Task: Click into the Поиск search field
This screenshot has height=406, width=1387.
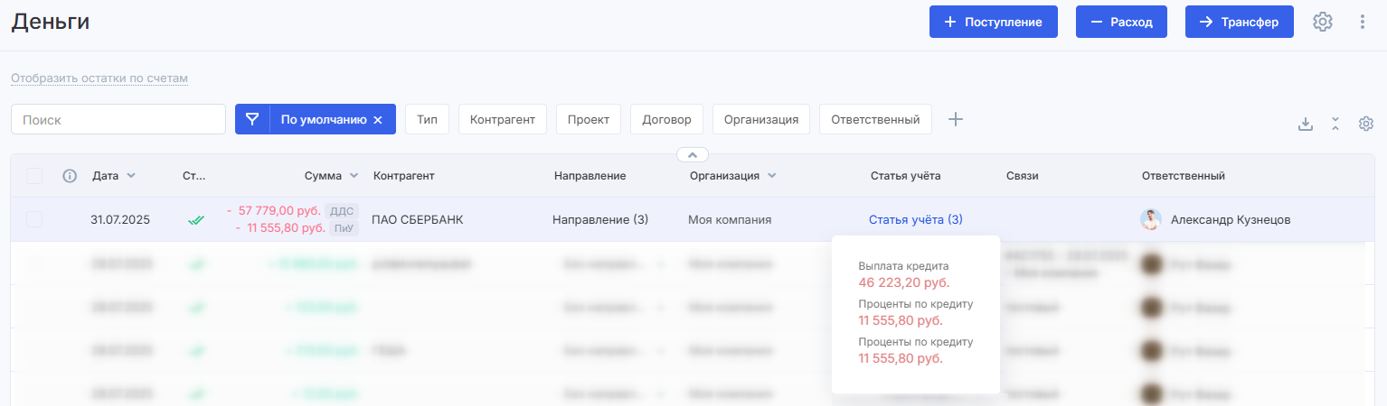Action: 118,119
